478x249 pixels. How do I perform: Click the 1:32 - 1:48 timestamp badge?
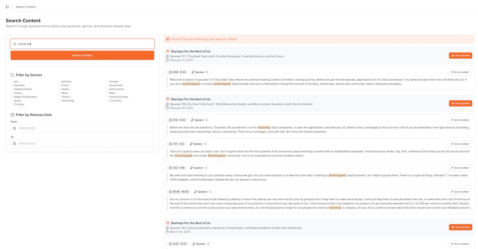177,168
